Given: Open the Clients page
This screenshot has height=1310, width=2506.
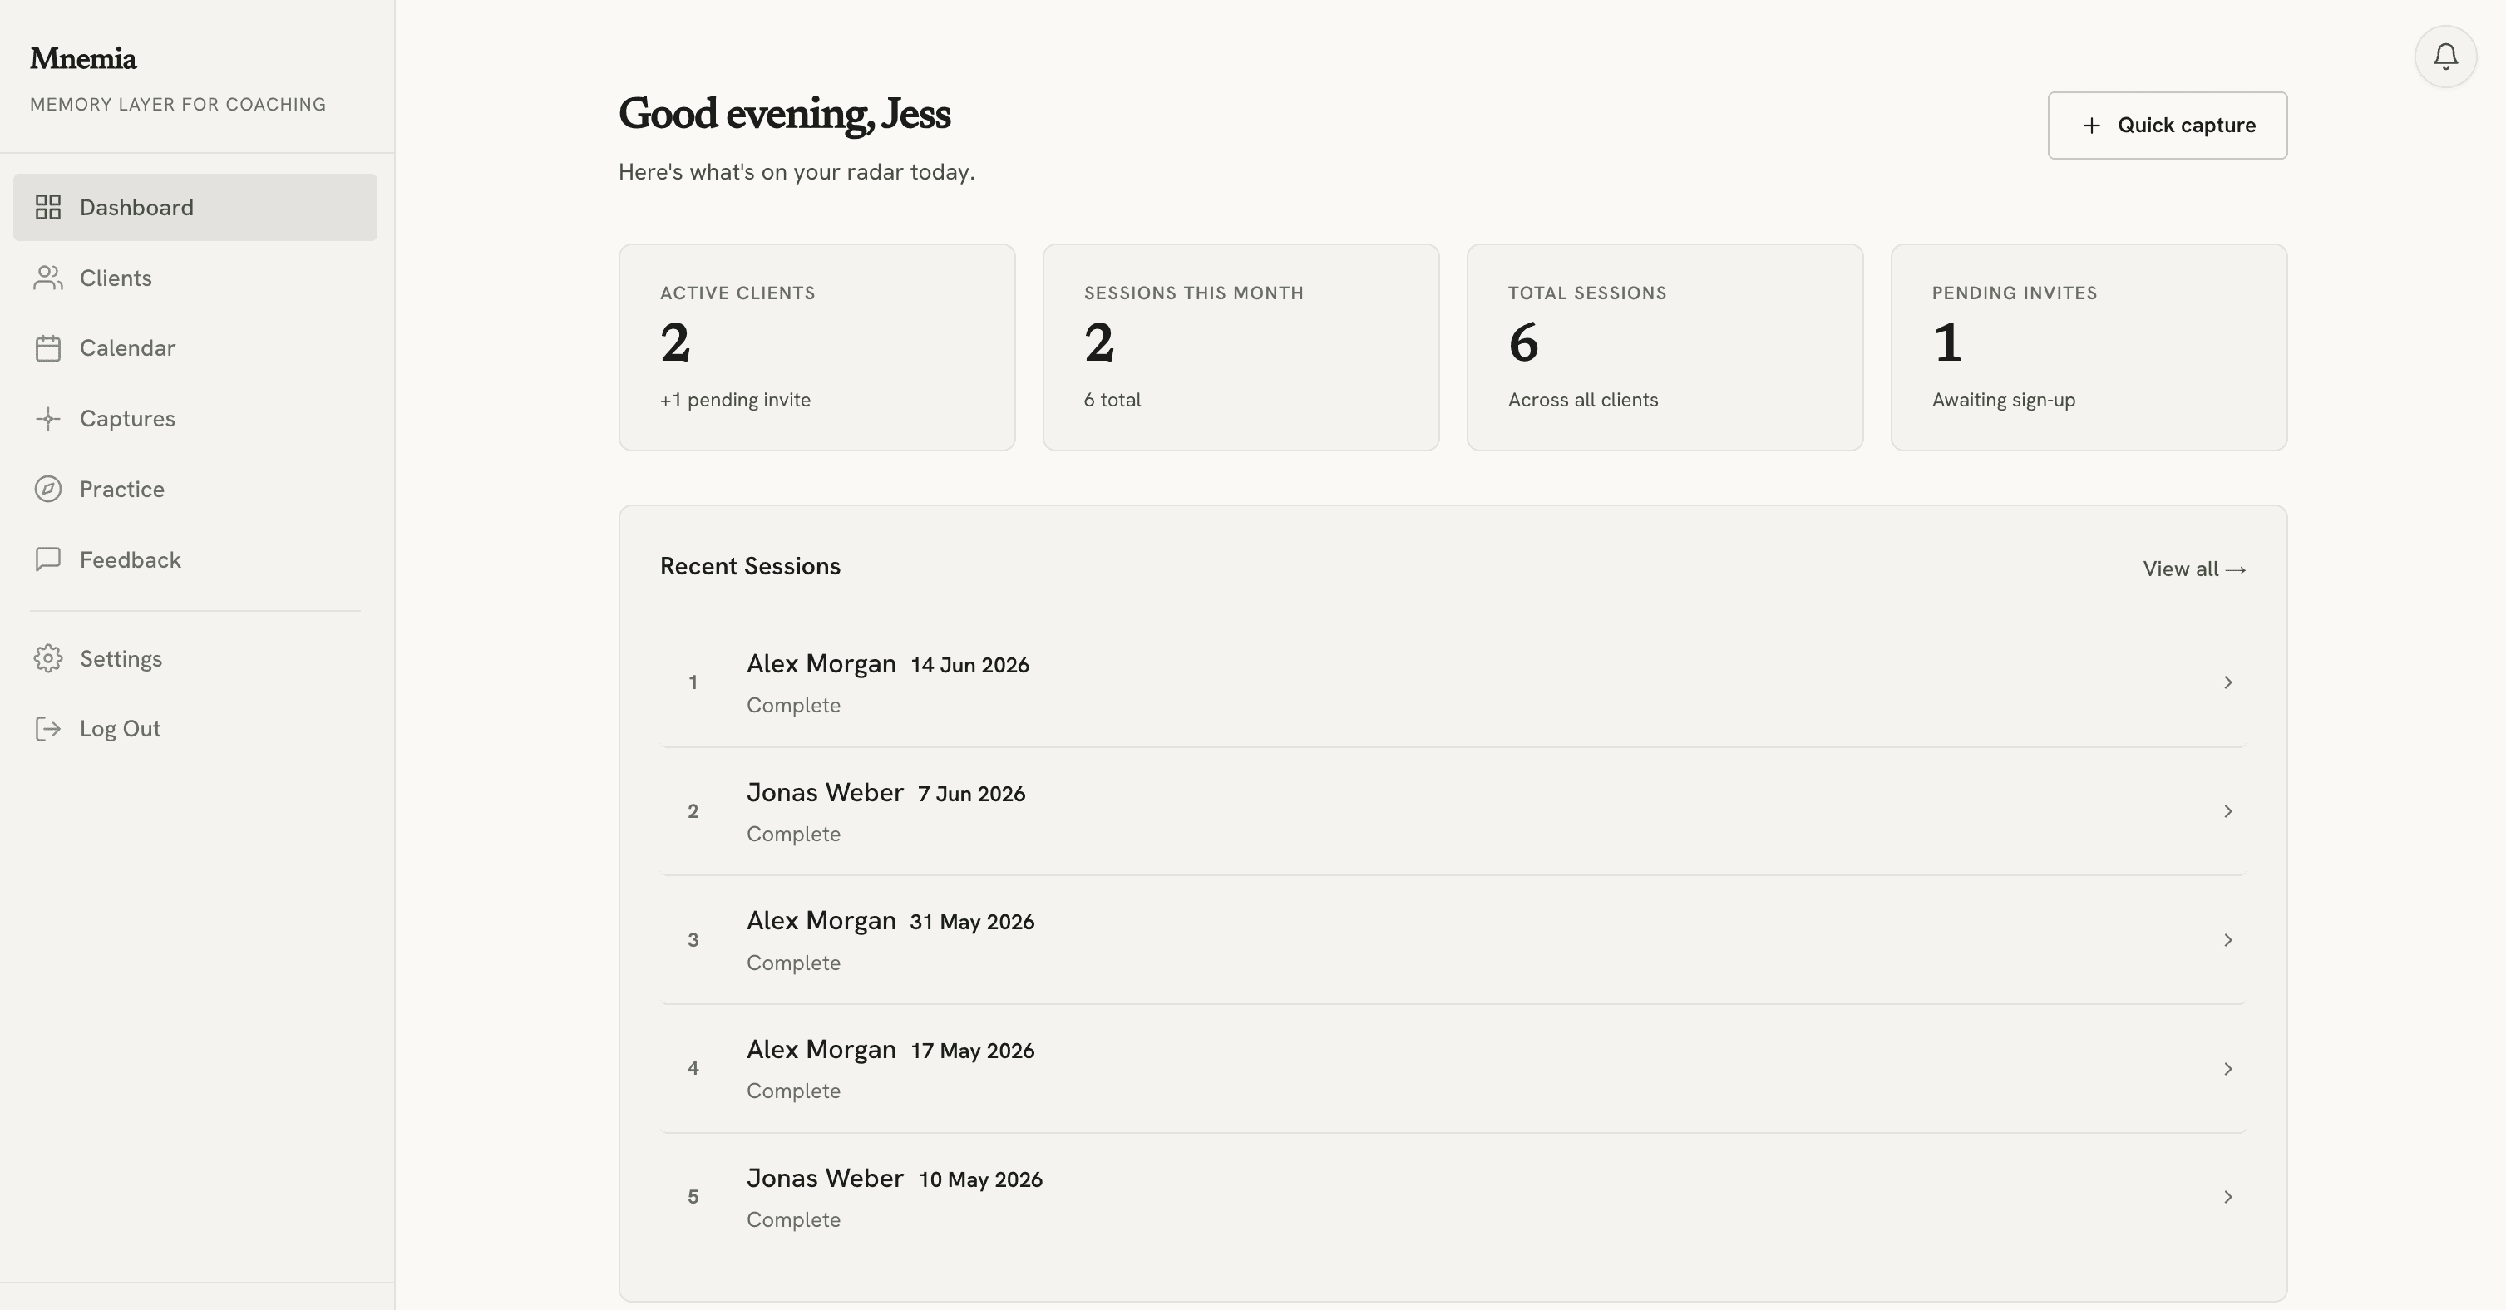Looking at the screenshot, I should (x=195, y=278).
